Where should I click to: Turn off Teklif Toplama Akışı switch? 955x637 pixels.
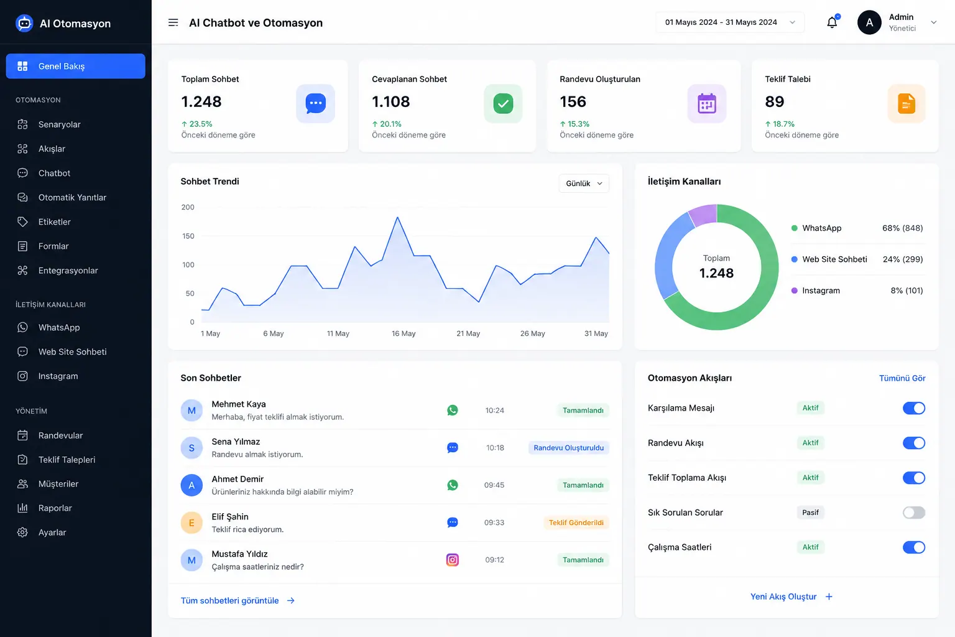pos(914,478)
